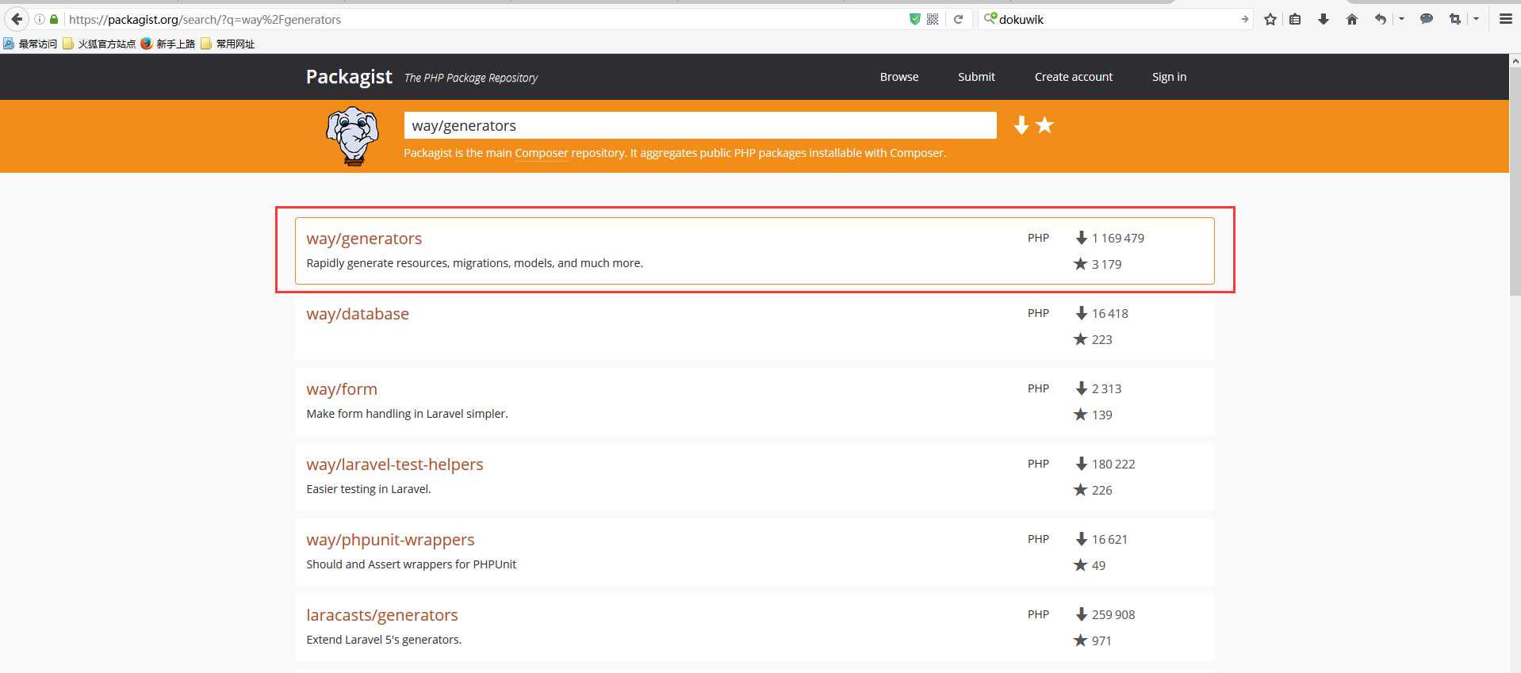This screenshot has height=673, width=1521.
Task: Go back with the browser back arrow
Action: 17,19
